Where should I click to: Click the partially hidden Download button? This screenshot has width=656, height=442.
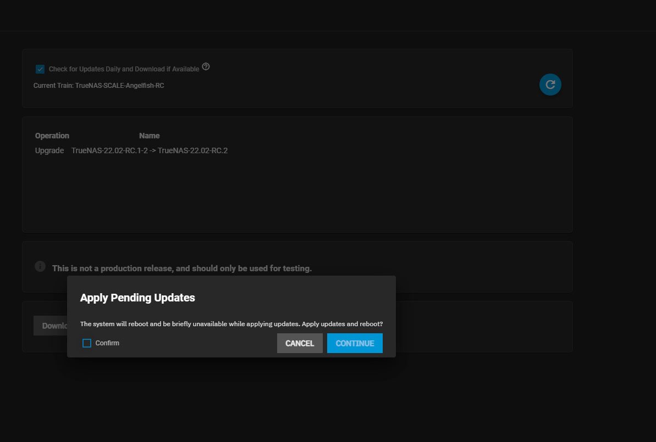tap(51, 326)
